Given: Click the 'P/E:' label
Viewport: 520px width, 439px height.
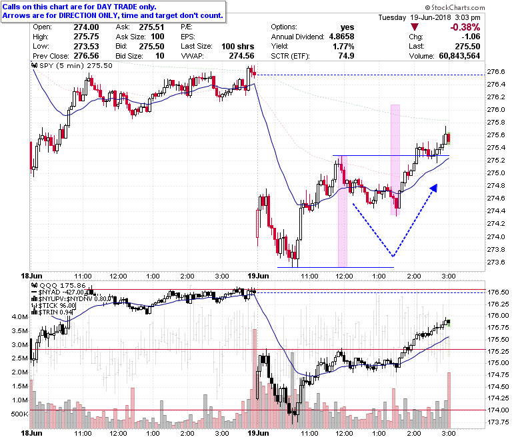Looking at the screenshot, I should point(187,27).
